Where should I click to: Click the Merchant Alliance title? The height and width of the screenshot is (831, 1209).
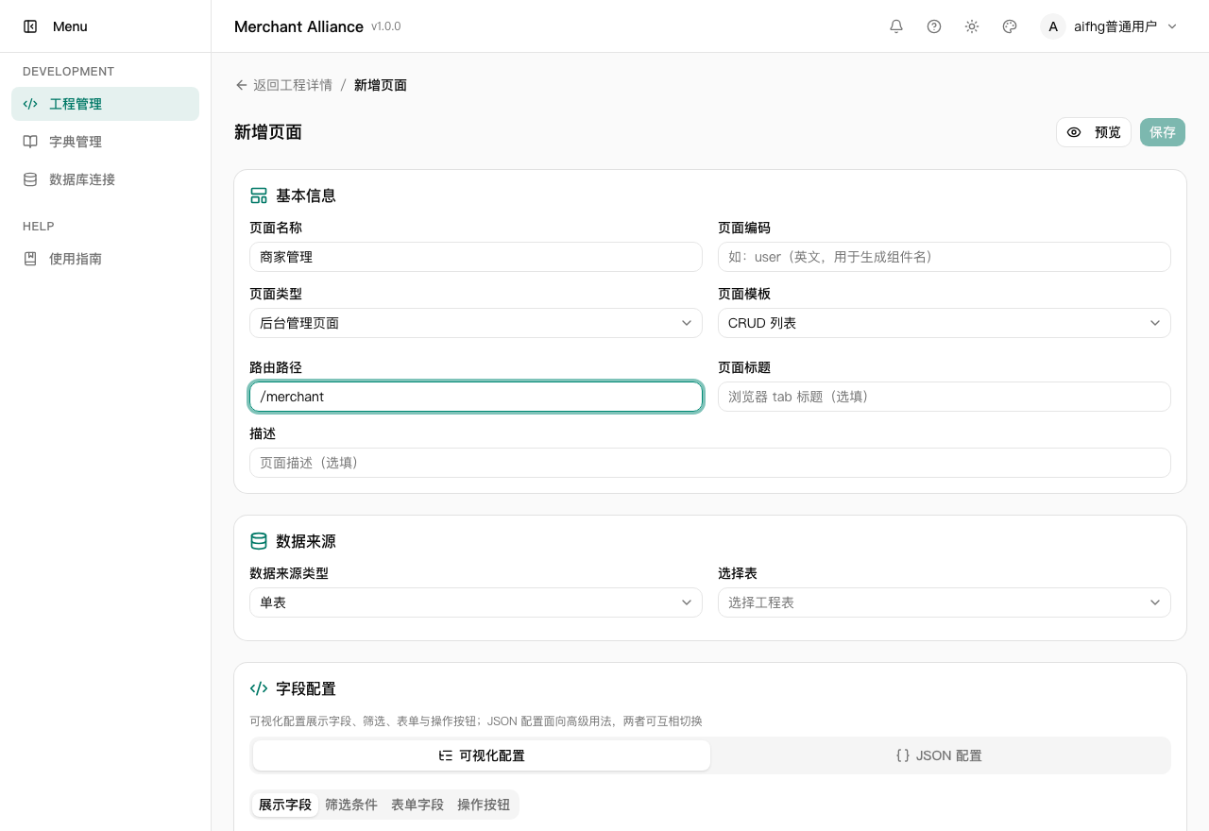pyautogui.click(x=298, y=26)
